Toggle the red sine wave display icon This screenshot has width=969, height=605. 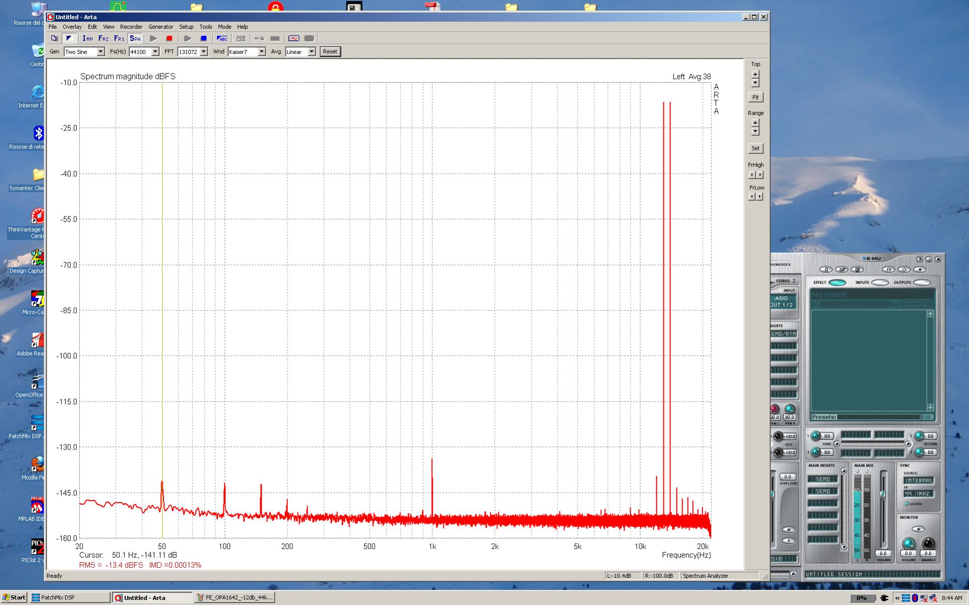tap(294, 38)
